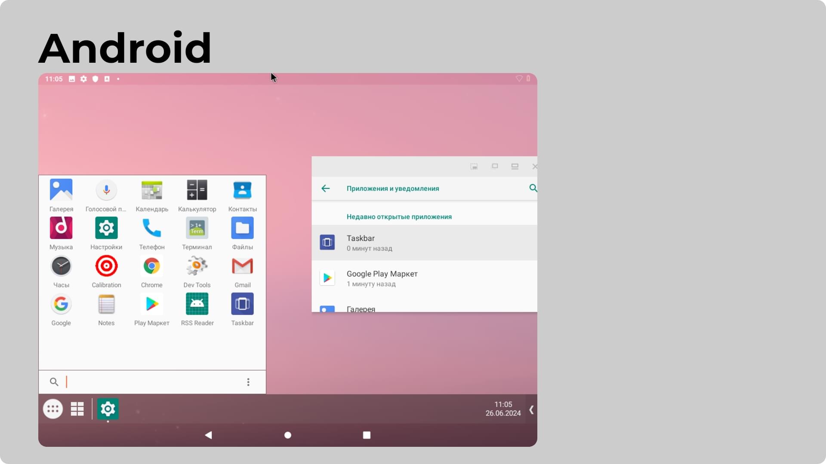Open Play Маркет in the launcher

coord(152,309)
